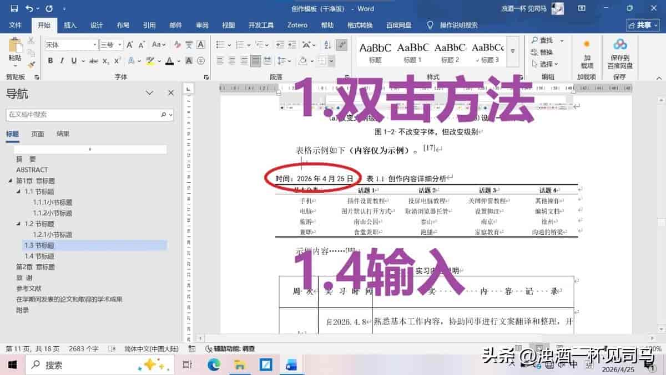Click the 共享 (Share) button

(x=643, y=25)
